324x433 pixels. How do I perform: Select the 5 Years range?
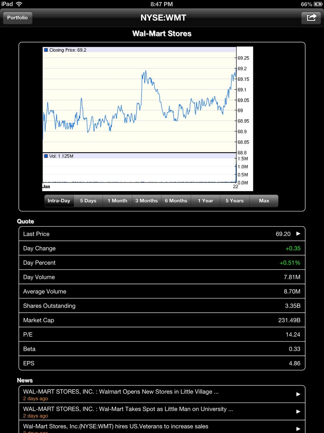[234, 201]
